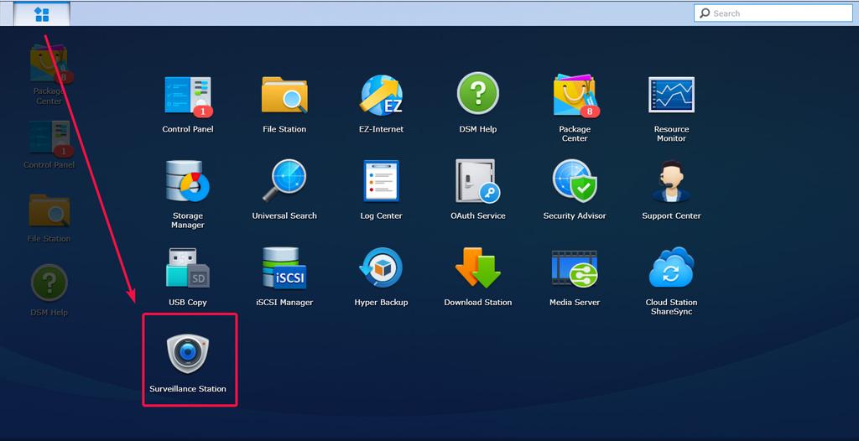Launch USB Copy
This screenshot has height=441, width=859.
point(188,268)
